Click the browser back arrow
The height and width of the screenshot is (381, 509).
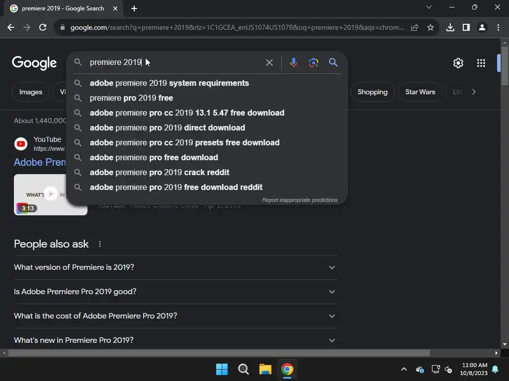pos(11,28)
